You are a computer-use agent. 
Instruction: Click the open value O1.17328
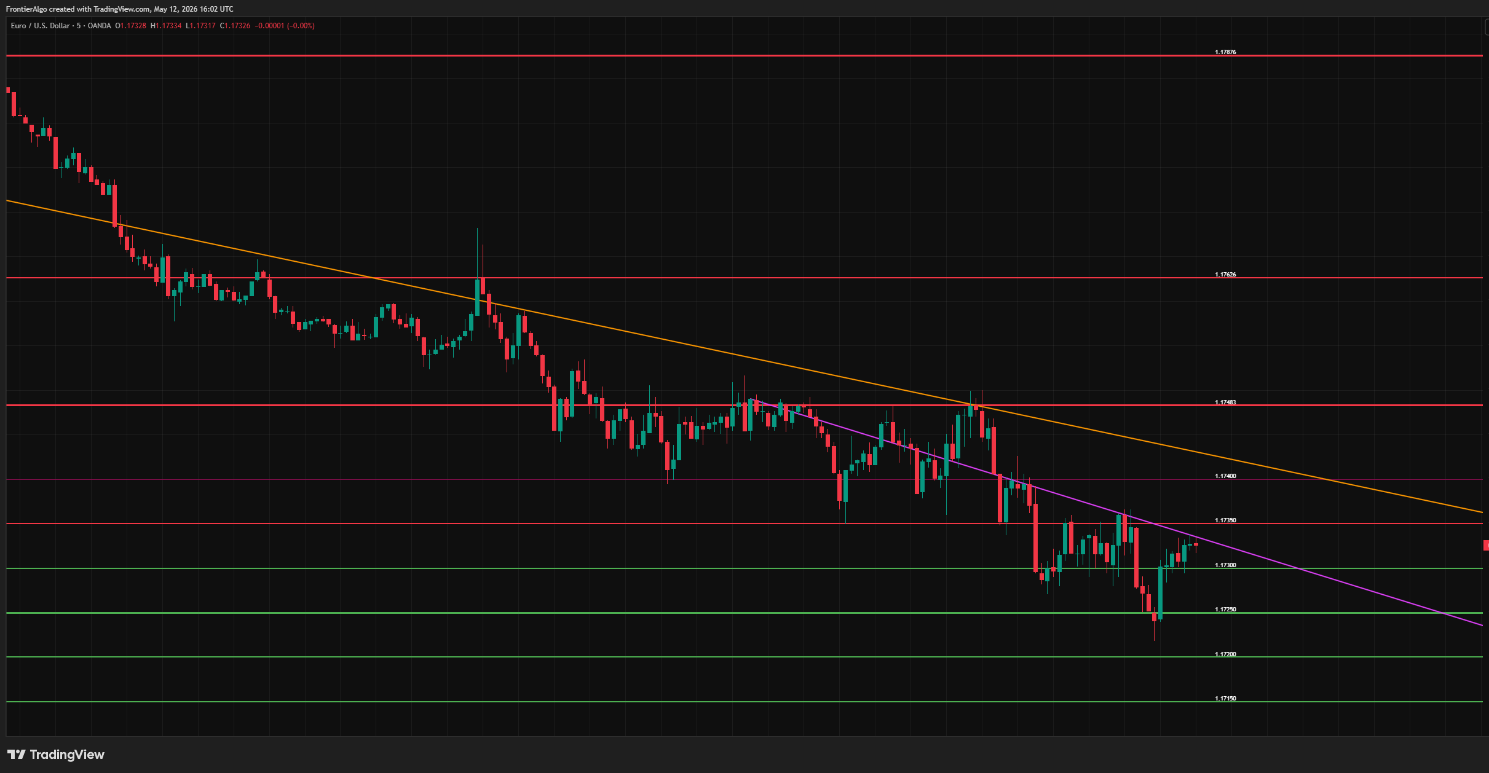tap(131, 26)
